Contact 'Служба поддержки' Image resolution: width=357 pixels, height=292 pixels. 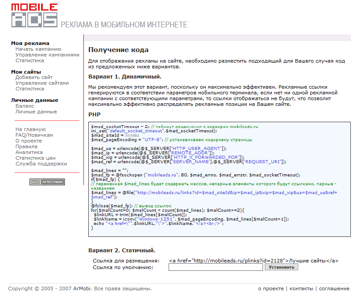pyautogui.click(x=41, y=164)
